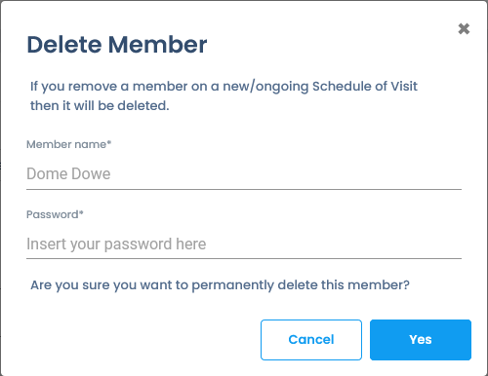Viewport: 488px width, 376px height.
Task: Click the asterisk next to Member name label
Action: (x=109, y=142)
